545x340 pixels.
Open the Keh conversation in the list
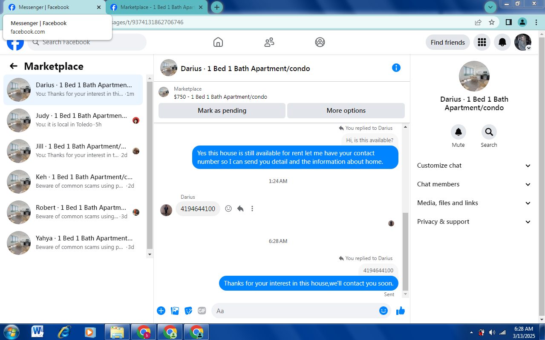73,182
